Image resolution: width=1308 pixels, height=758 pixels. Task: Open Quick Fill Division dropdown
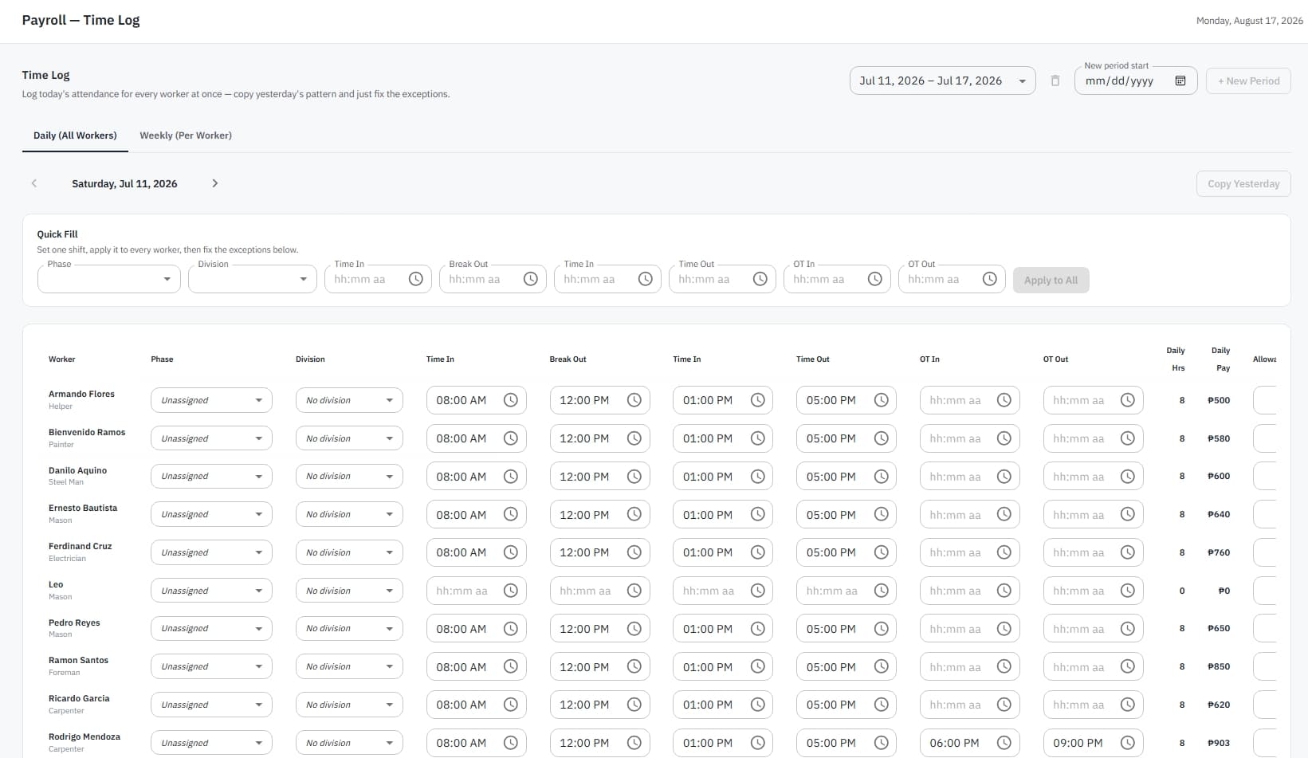(x=253, y=279)
